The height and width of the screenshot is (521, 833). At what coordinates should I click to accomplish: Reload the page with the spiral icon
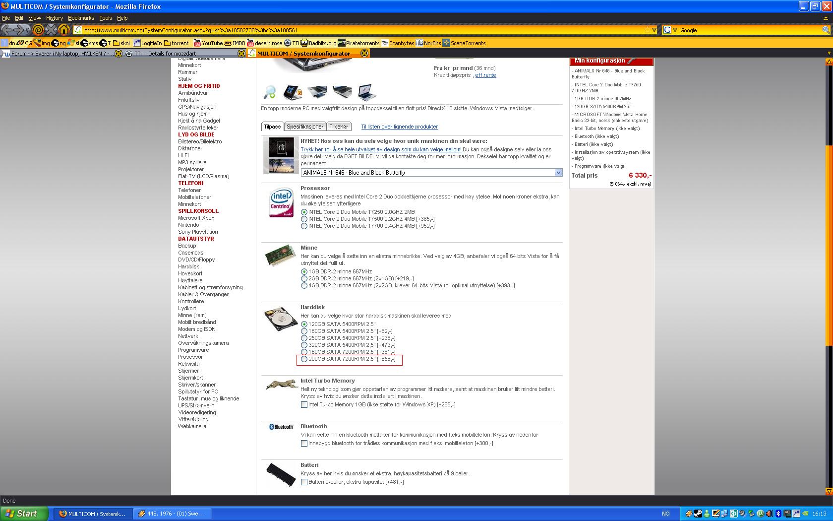(38, 30)
